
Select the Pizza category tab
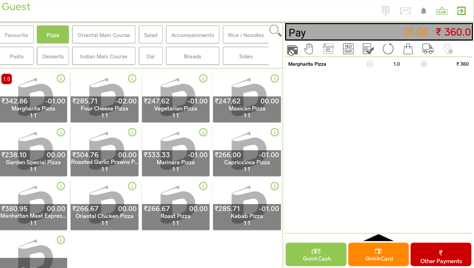[53, 35]
